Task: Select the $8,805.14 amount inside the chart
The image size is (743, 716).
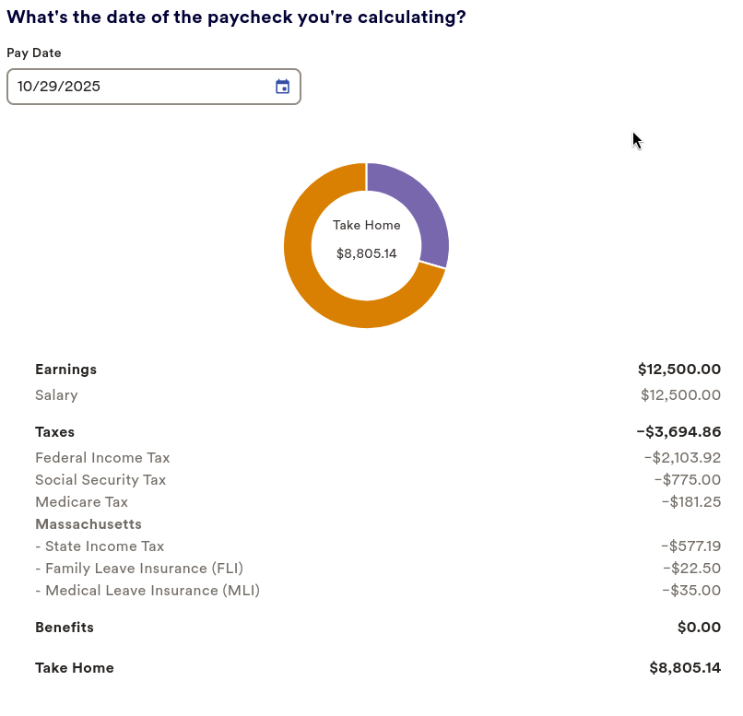Action: pos(366,253)
